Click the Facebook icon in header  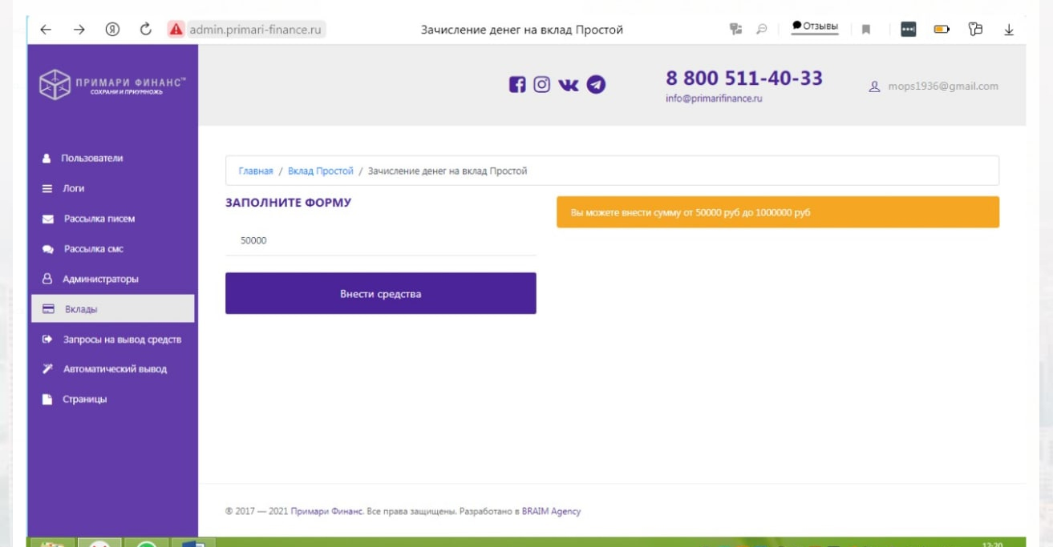coord(517,85)
